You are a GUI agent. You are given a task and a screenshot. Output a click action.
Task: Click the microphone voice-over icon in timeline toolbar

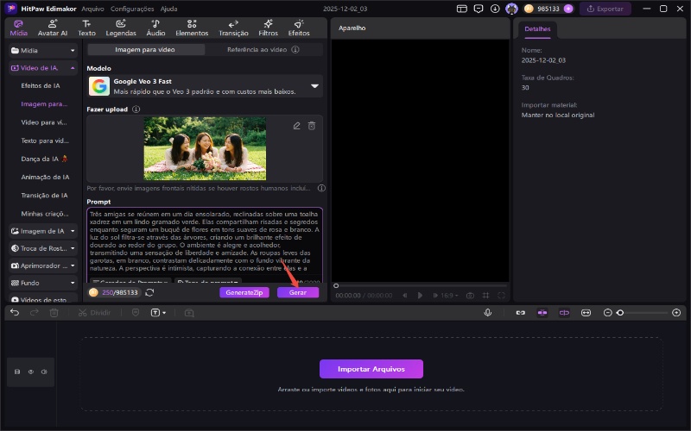pos(488,312)
